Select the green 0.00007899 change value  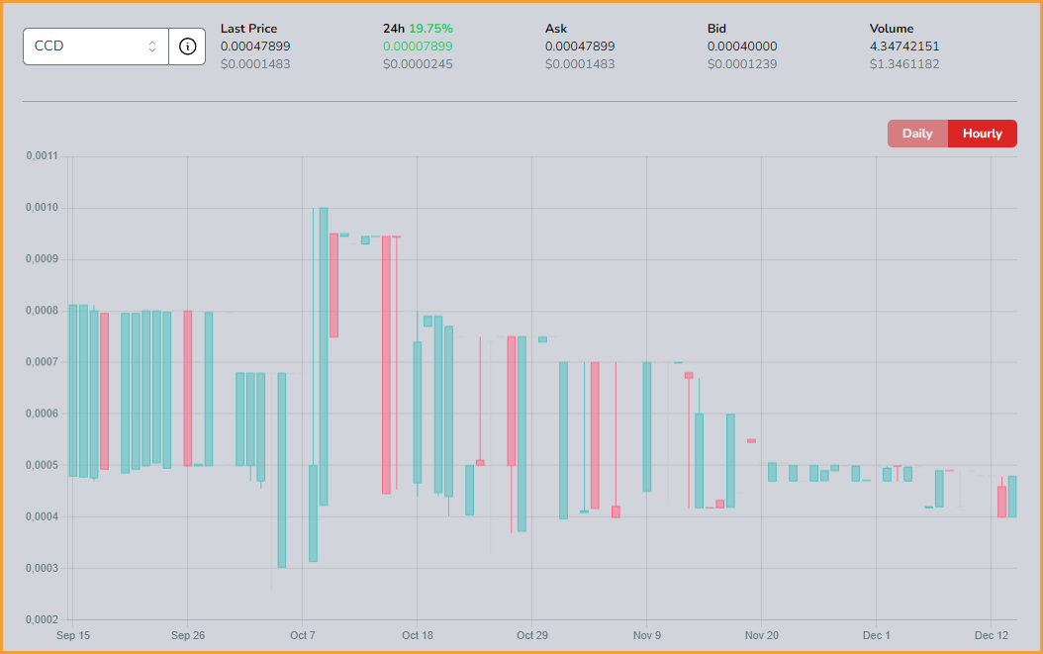(x=418, y=47)
